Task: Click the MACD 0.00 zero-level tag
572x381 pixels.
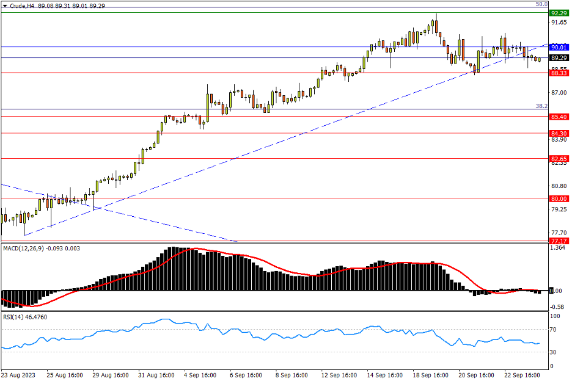Action: pyautogui.click(x=557, y=291)
